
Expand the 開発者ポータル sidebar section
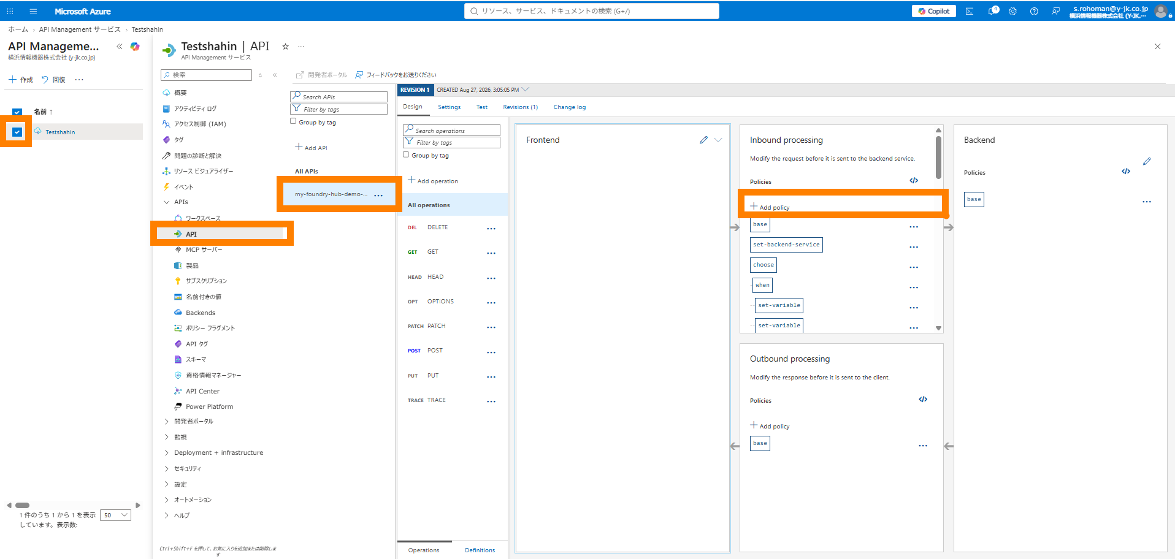(166, 421)
